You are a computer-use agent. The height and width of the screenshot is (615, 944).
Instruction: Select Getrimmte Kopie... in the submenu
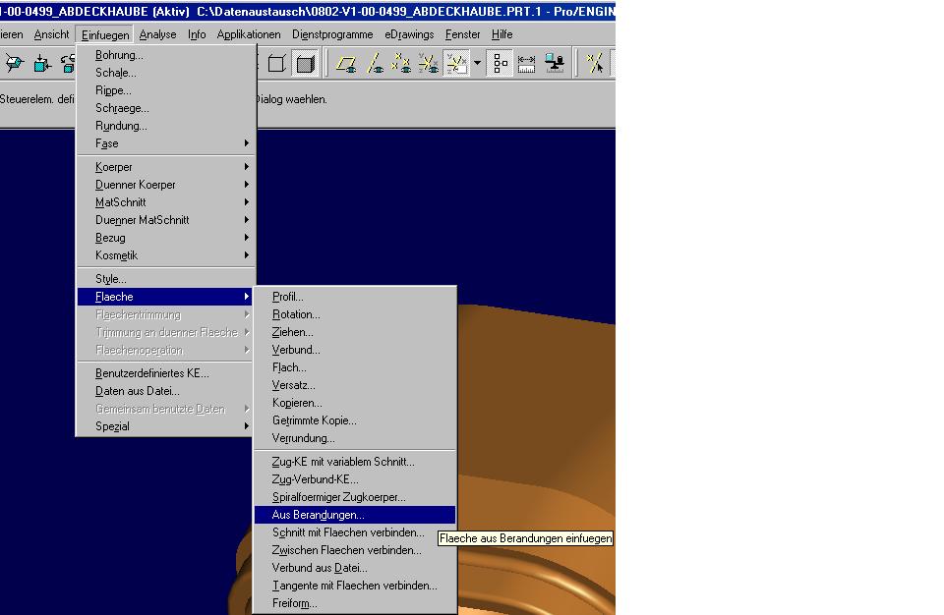(x=355, y=420)
